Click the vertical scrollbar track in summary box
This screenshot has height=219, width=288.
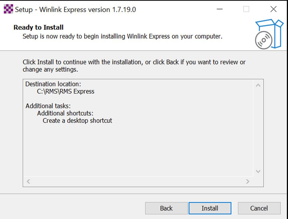(258, 128)
